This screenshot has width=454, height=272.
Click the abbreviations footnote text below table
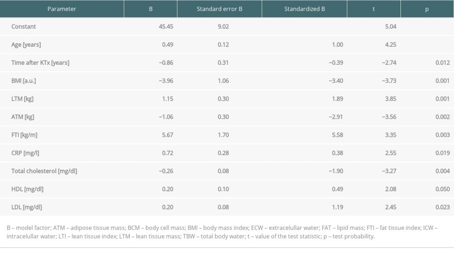click(222, 232)
